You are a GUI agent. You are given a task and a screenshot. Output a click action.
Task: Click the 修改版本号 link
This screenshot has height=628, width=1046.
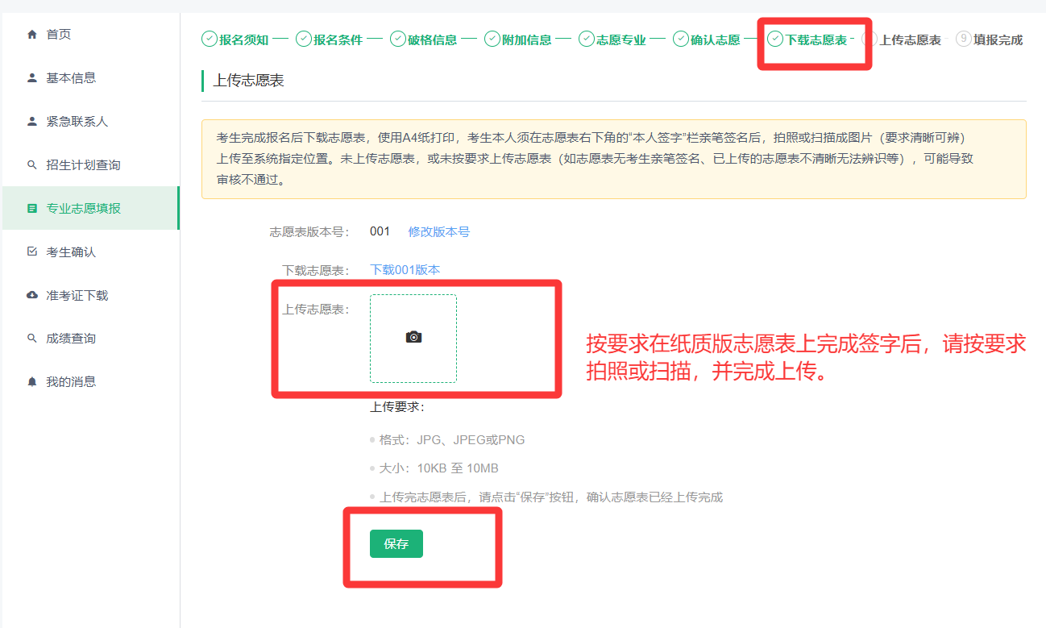[438, 232]
